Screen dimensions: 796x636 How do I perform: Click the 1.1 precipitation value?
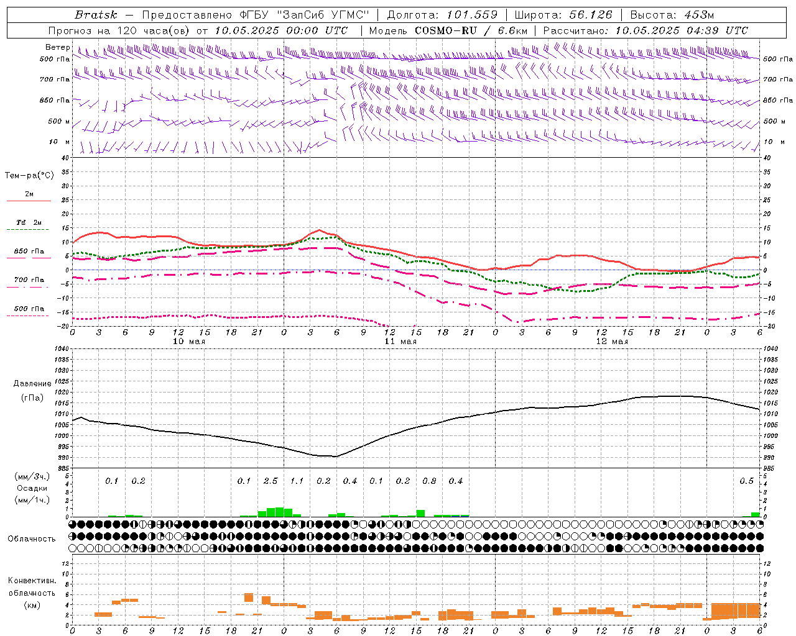[x=297, y=481]
